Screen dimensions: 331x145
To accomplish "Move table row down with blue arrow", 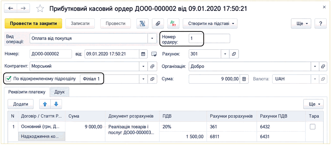I will [56, 104].
